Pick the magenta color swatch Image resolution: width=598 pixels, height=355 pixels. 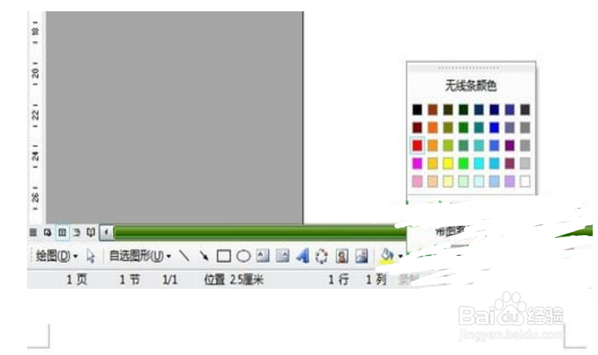(417, 164)
